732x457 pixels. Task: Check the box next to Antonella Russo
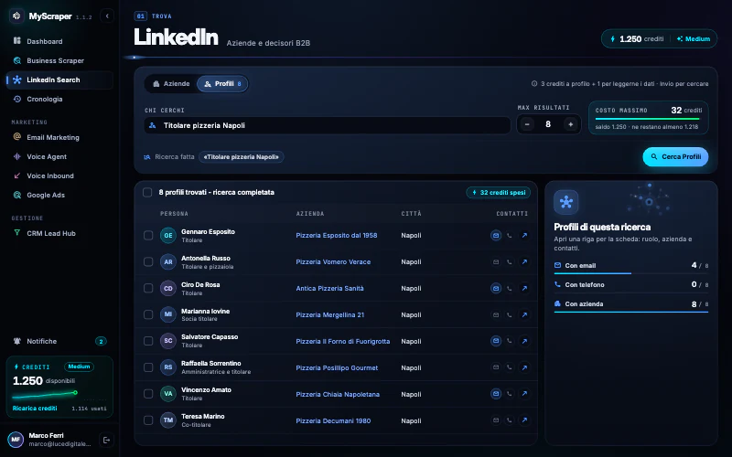148,262
